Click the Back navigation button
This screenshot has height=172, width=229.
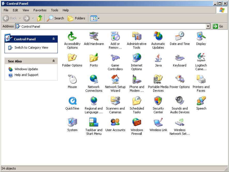[x=10, y=18]
